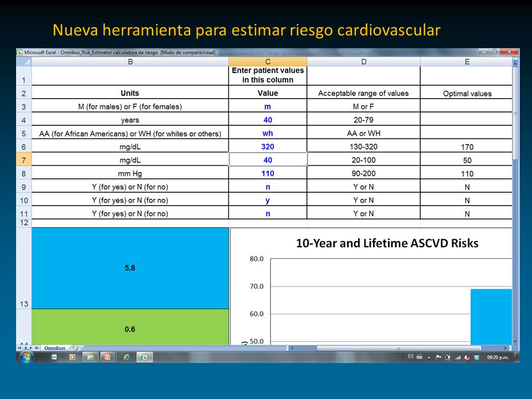Click the '10-Year and Lifetime ASCVD Risks' title
This screenshot has height=399, width=532.
pos(387,243)
